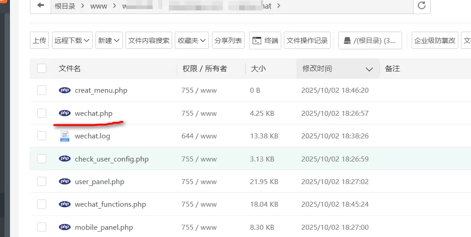Click the www breadcrumb path segment

99,6
